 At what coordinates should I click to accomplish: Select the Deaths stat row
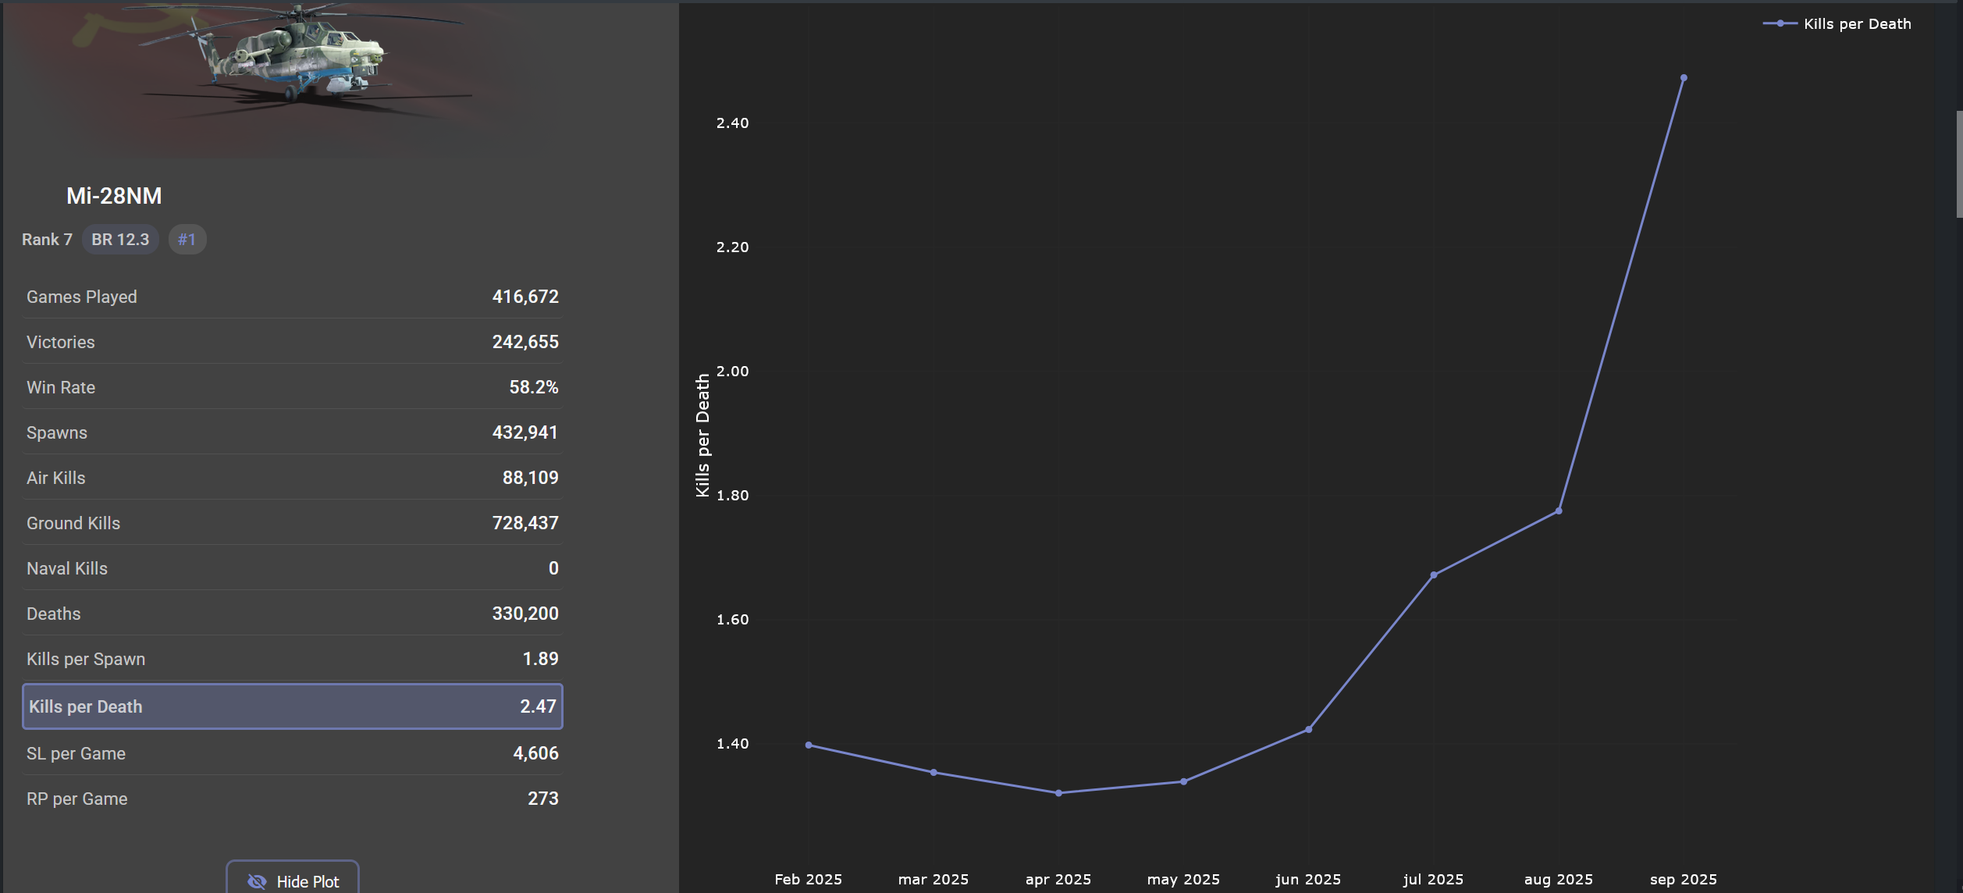pos(293,614)
